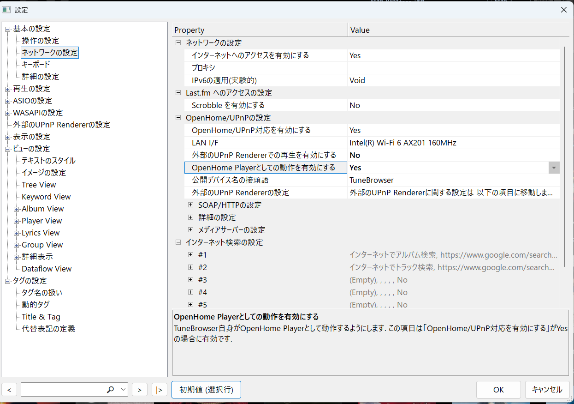Open the OpenHome Player value dropdown

tap(554, 168)
